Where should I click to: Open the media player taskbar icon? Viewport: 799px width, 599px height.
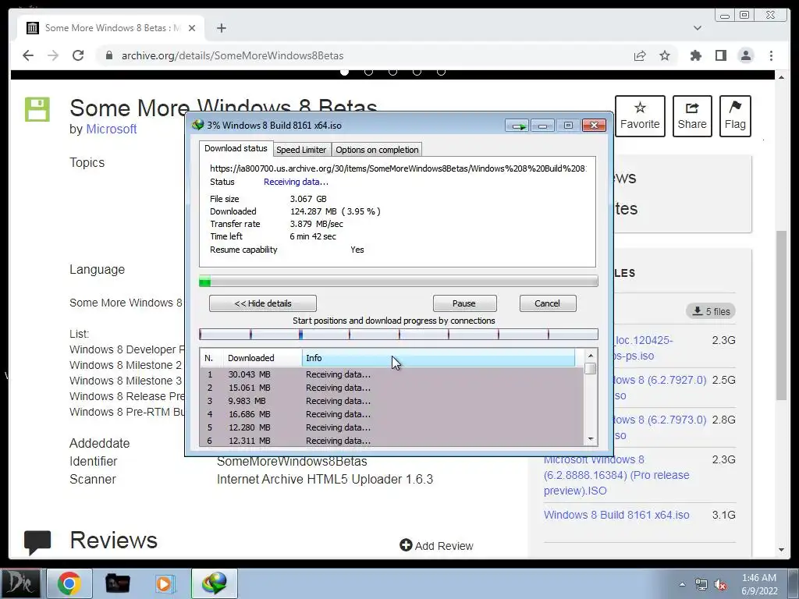tap(164, 583)
